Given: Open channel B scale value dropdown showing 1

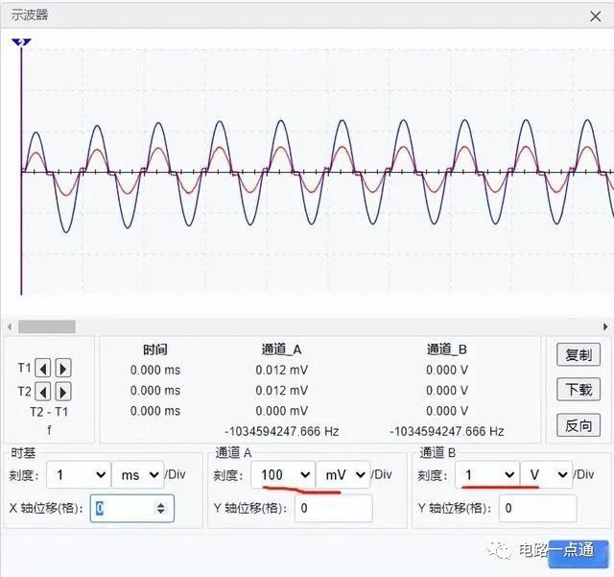Looking at the screenshot, I should point(487,474).
